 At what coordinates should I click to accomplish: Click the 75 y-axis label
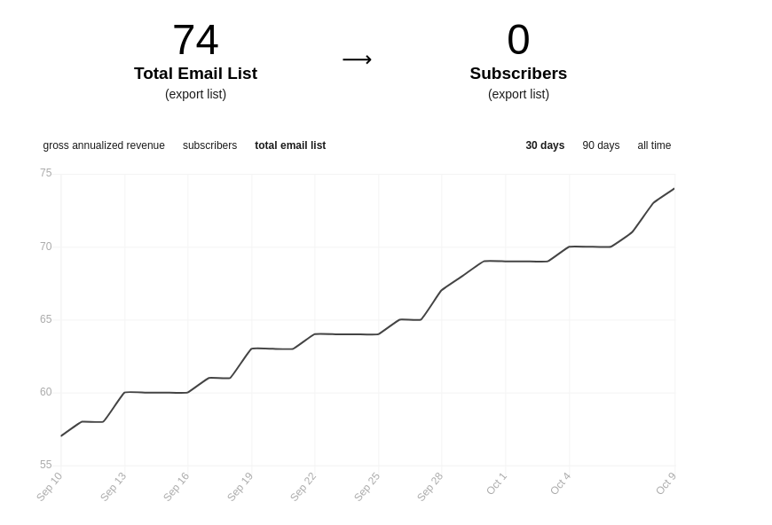46,173
